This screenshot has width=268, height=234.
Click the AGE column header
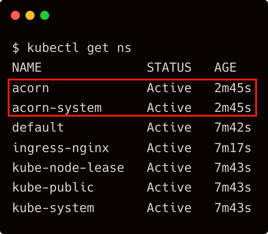click(225, 67)
